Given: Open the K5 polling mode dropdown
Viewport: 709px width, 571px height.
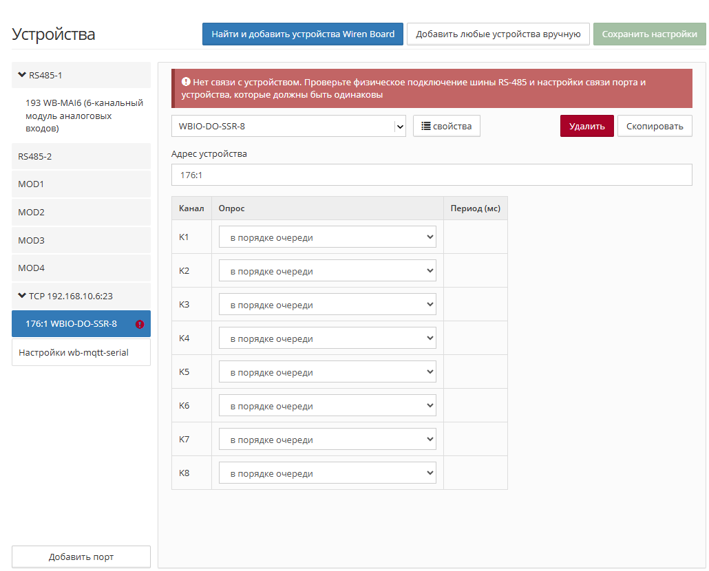Looking at the screenshot, I should [328, 371].
